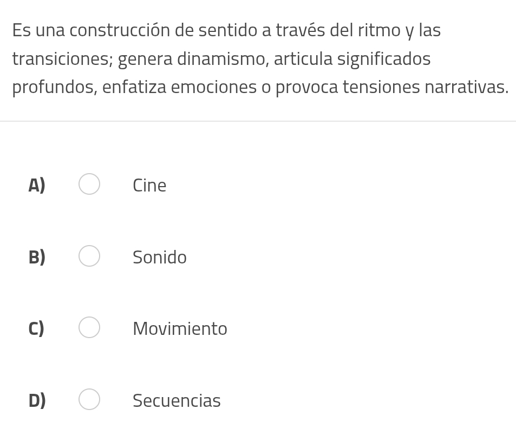Click the bold 'A)' option letter
The height and width of the screenshot is (429, 516).
click(x=37, y=186)
